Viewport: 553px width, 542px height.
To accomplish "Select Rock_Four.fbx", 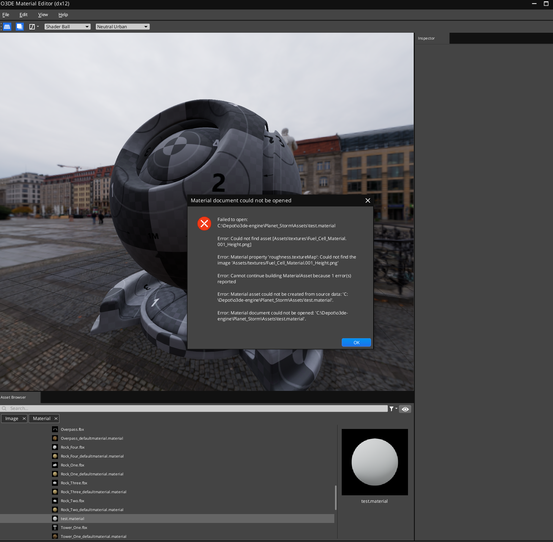I will (x=167, y=447).
